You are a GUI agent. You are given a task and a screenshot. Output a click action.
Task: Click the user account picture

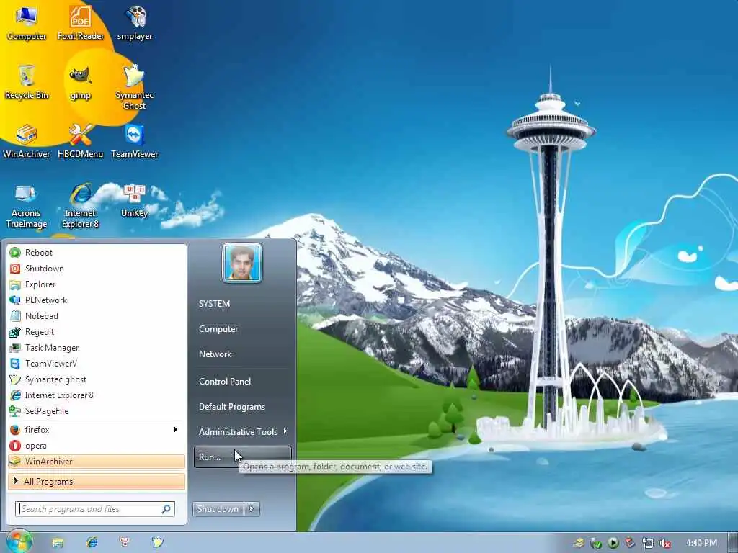tap(242, 264)
